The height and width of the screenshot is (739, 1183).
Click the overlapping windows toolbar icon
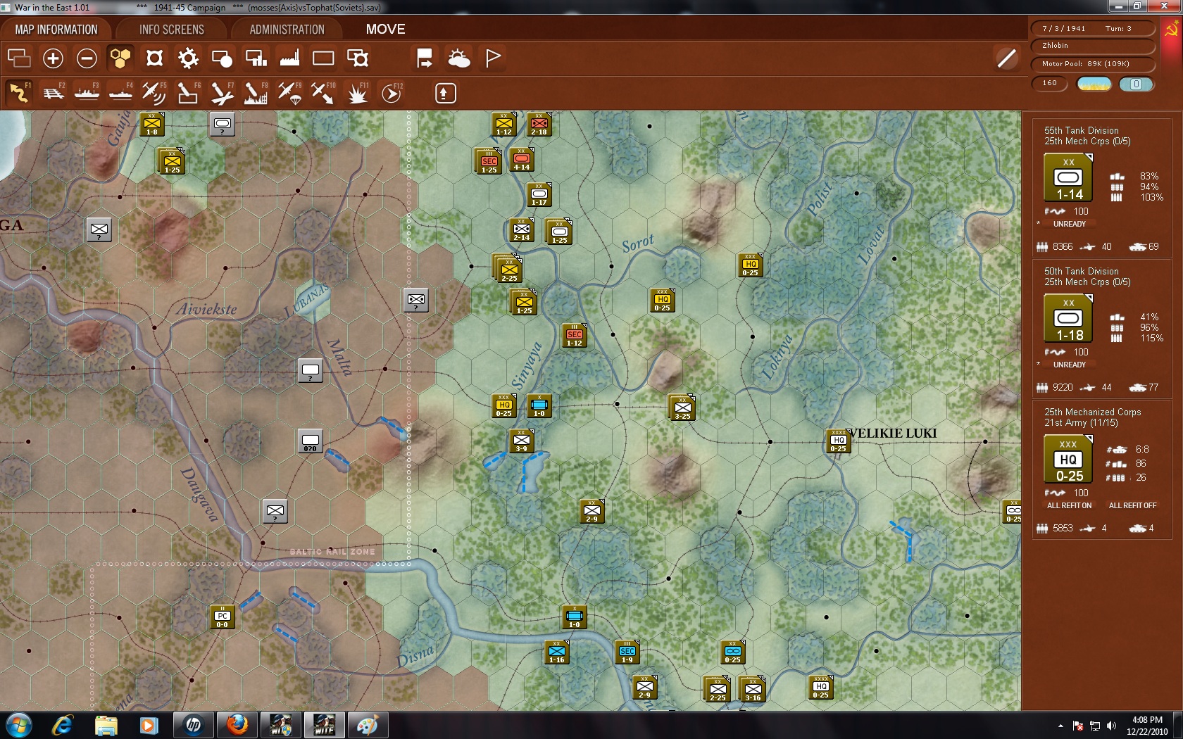[x=19, y=58]
